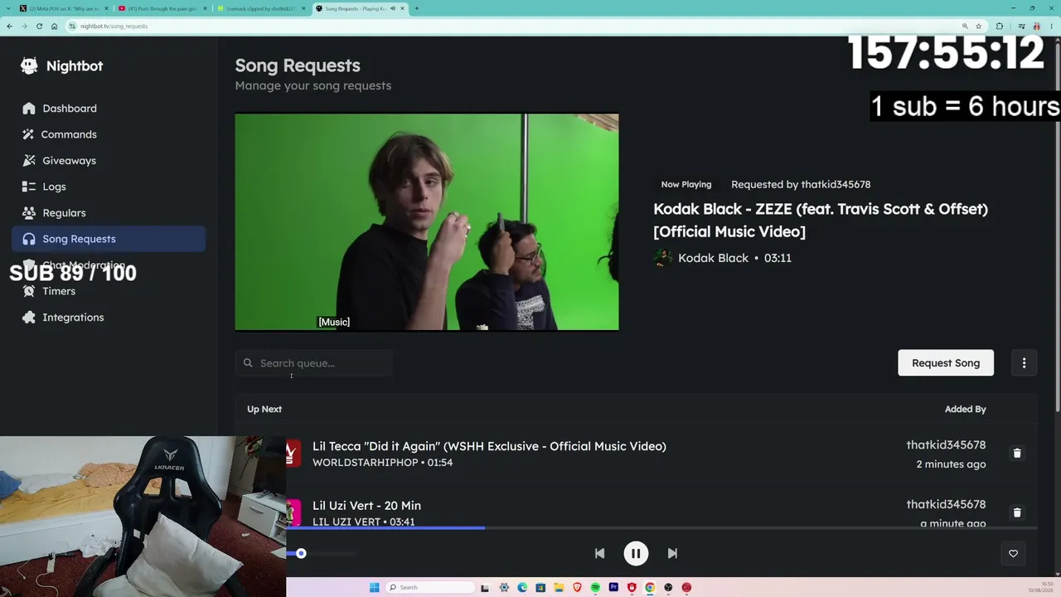This screenshot has height=597, width=1061.
Task: Close the Push through the pain tab
Action: click(x=205, y=8)
